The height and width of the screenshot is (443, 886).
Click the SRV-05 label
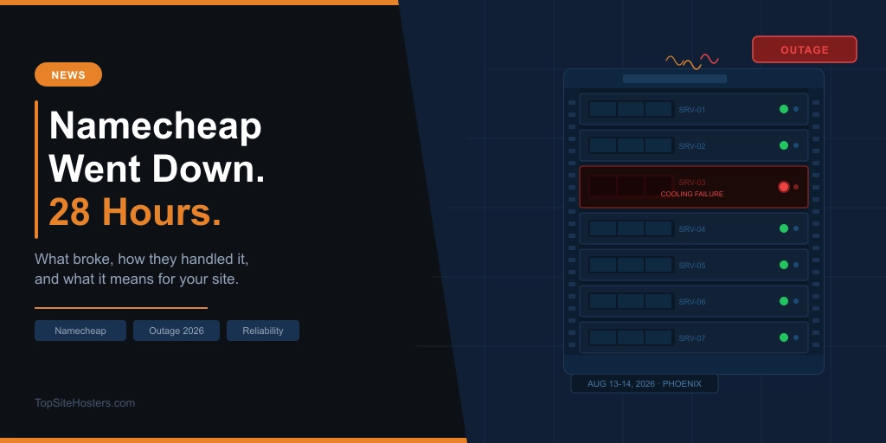pos(692,265)
